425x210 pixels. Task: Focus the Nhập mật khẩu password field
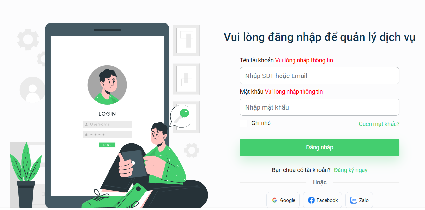319,107
